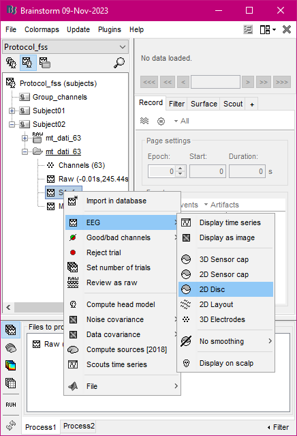Viewport: 297px width, 436px height.
Task: Click the Duration input field
Action: [247, 171]
